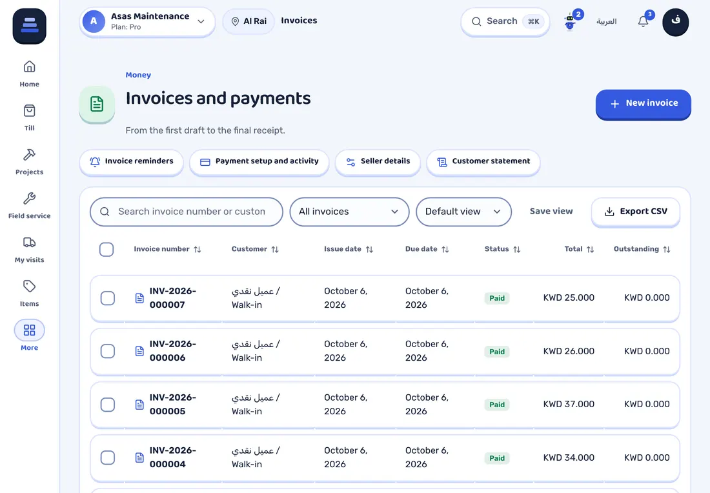This screenshot has width=710, height=493.
Task: Click the document icon for INV-2026-000006
Action: [x=140, y=351]
